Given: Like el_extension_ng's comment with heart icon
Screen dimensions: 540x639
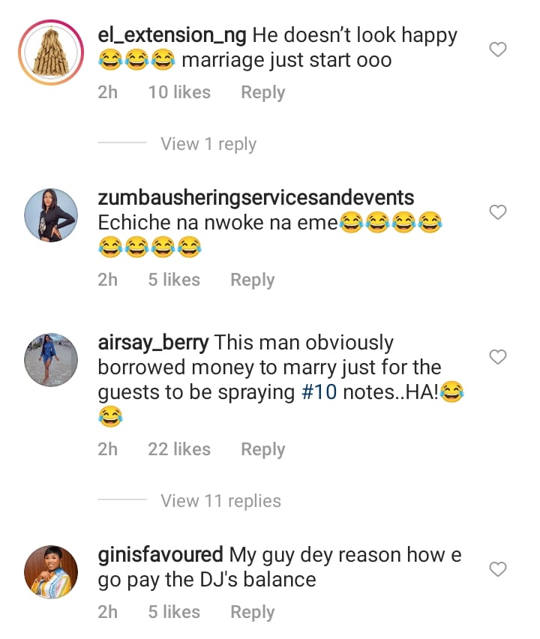Looking at the screenshot, I should pos(498,50).
